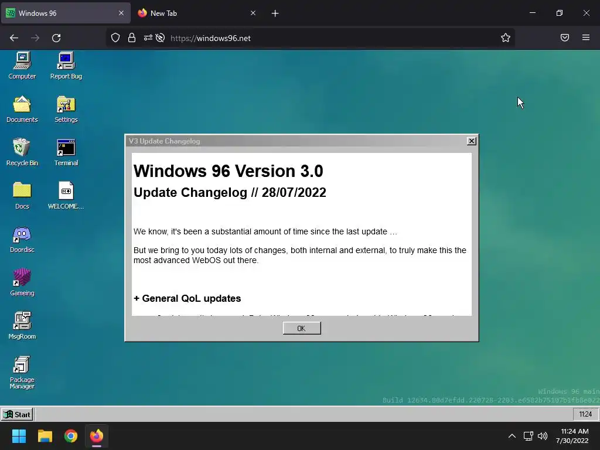Select the WELCOME markdown file icon

[x=66, y=196]
